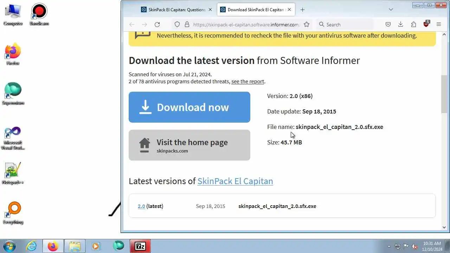The height and width of the screenshot is (253, 450).
Task: Open the 2.0 version link
Action: [x=141, y=206]
